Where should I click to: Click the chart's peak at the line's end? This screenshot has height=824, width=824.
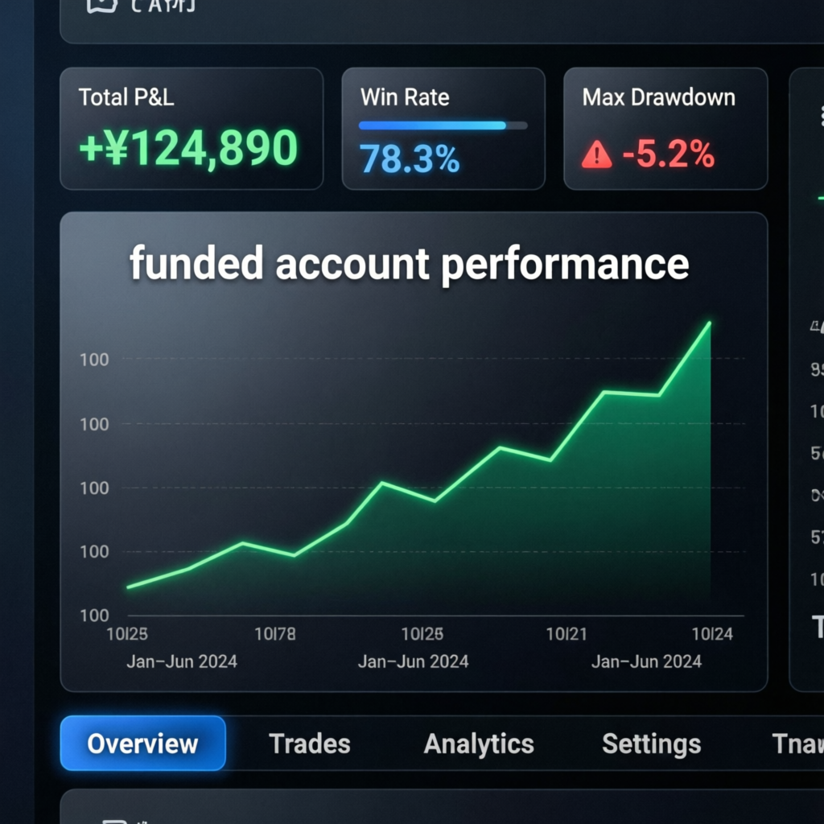pos(710,323)
